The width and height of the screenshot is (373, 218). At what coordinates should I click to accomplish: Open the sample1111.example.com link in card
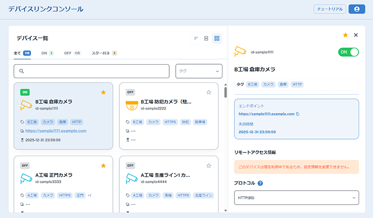(56, 131)
